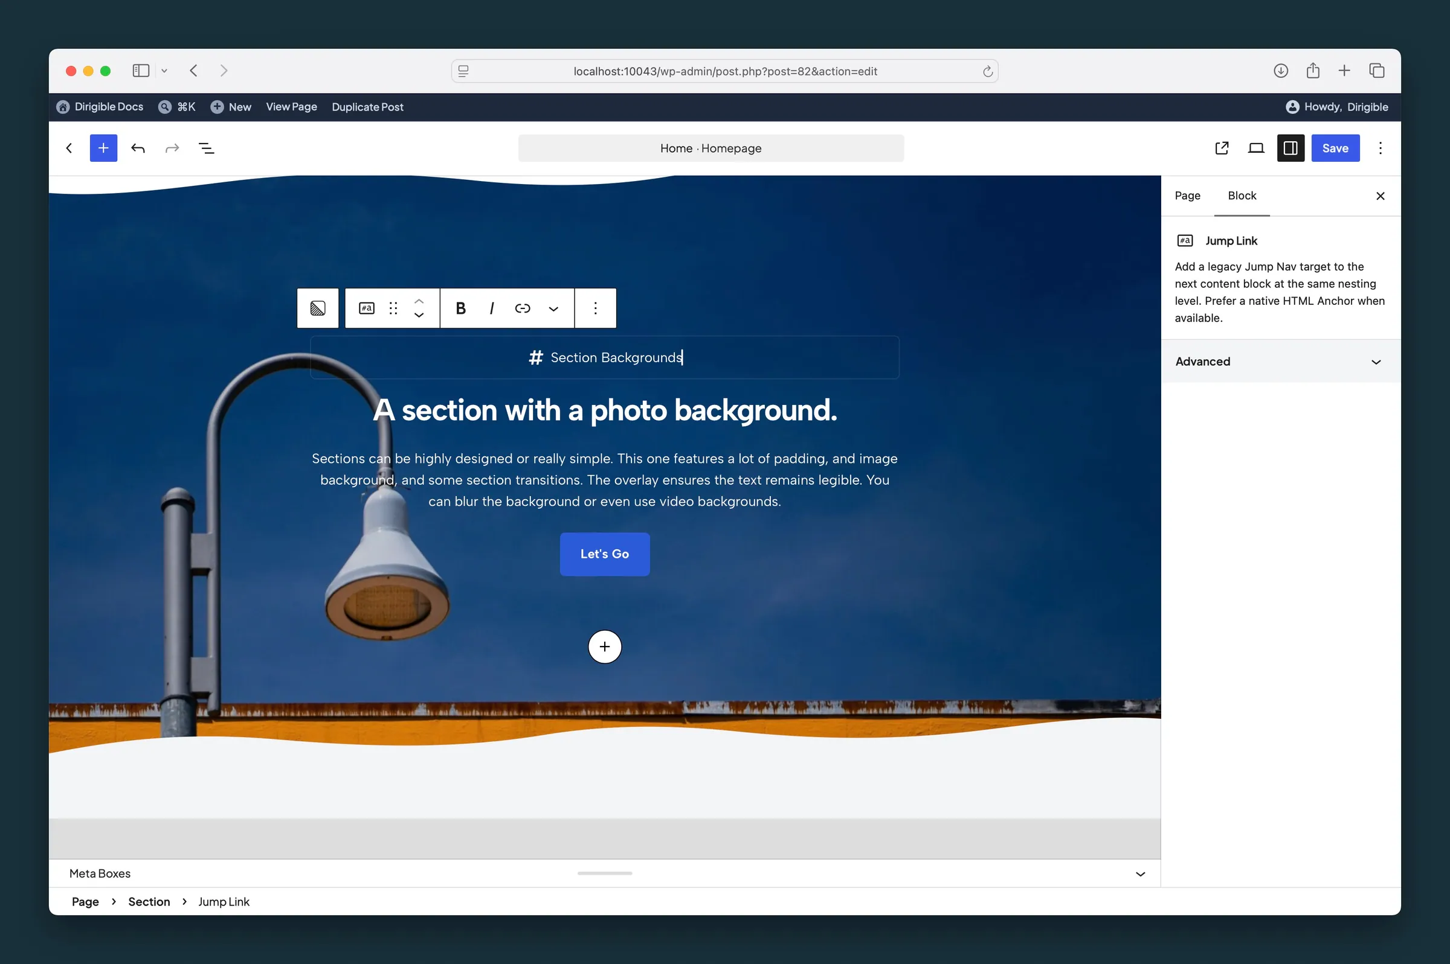
Task: Grab the block drag handle
Action: click(393, 308)
